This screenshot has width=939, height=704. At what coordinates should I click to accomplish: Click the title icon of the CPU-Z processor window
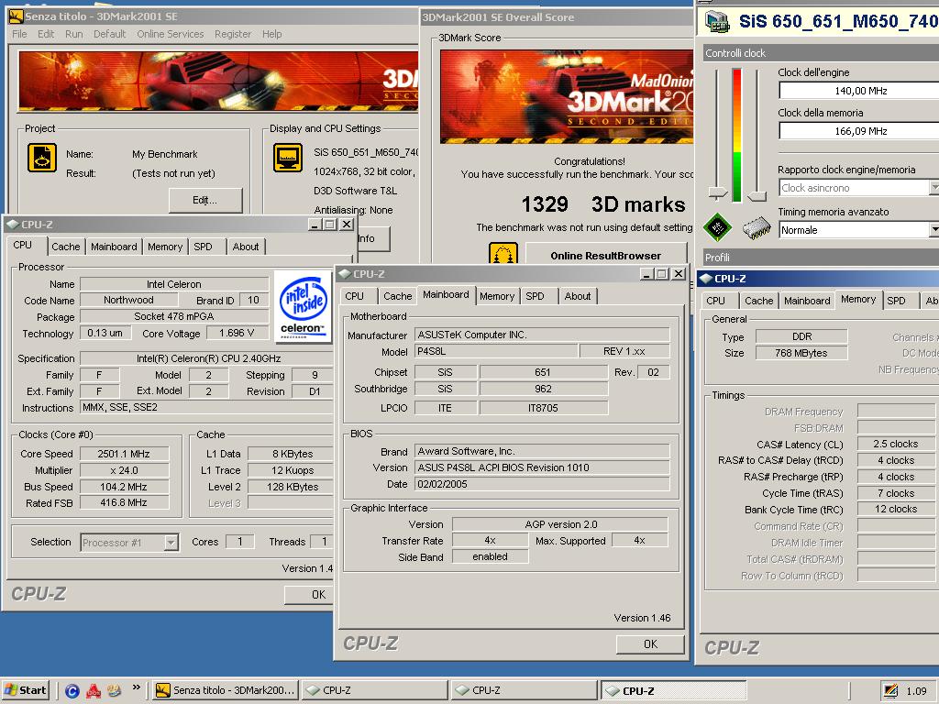(13, 225)
